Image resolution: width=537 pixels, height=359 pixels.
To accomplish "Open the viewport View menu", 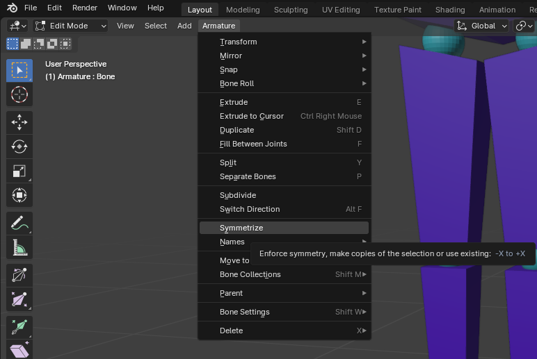I will (x=125, y=26).
